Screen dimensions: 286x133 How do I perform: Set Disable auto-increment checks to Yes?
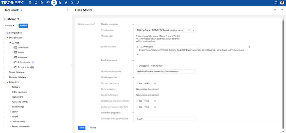pyautogui.click(x=137, y=101)
